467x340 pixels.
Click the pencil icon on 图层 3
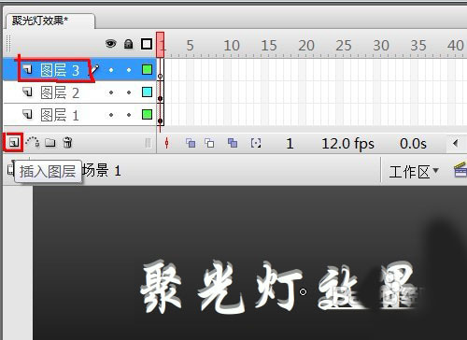[x=94, y=69]
